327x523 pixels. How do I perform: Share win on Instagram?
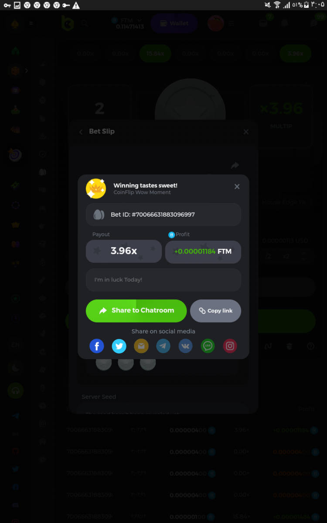click(x=230, y=346)
